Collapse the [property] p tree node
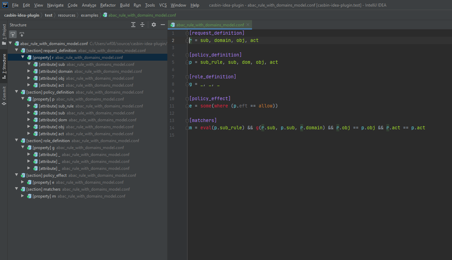 tap(23, 99)
